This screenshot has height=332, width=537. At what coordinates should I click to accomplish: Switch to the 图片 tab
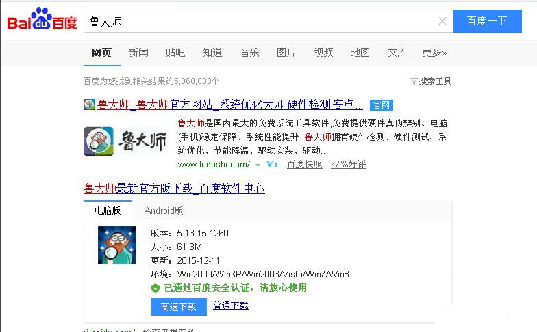click(286, 53)
